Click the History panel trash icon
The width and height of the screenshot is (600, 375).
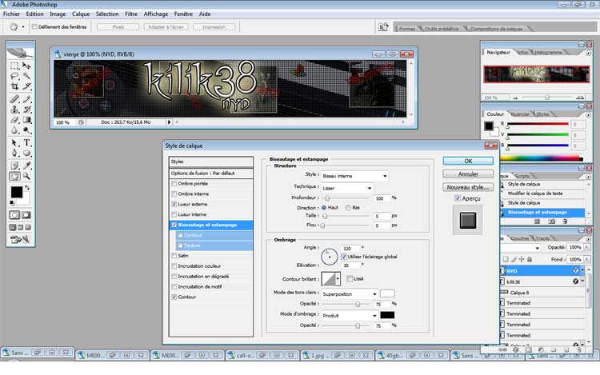pyautogui.click(x=565, y=221)
